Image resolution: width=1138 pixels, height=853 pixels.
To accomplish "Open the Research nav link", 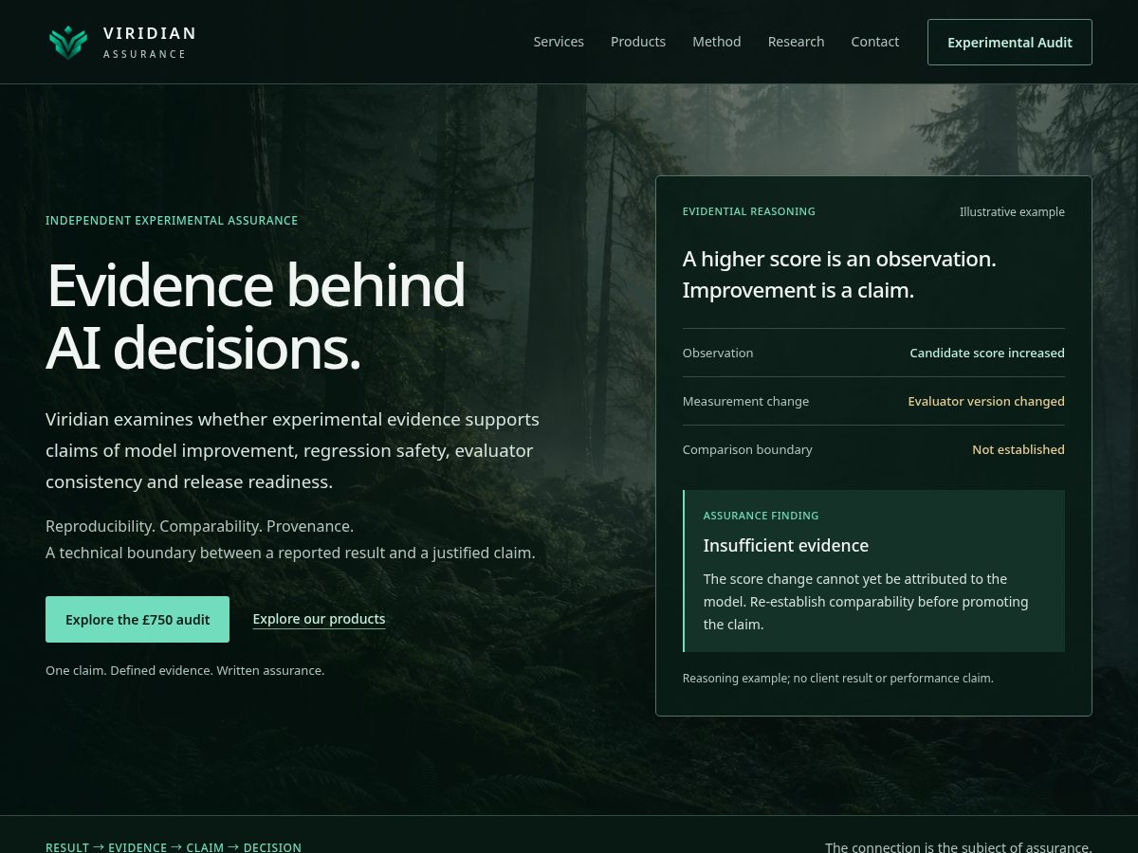I will point(796,42).
